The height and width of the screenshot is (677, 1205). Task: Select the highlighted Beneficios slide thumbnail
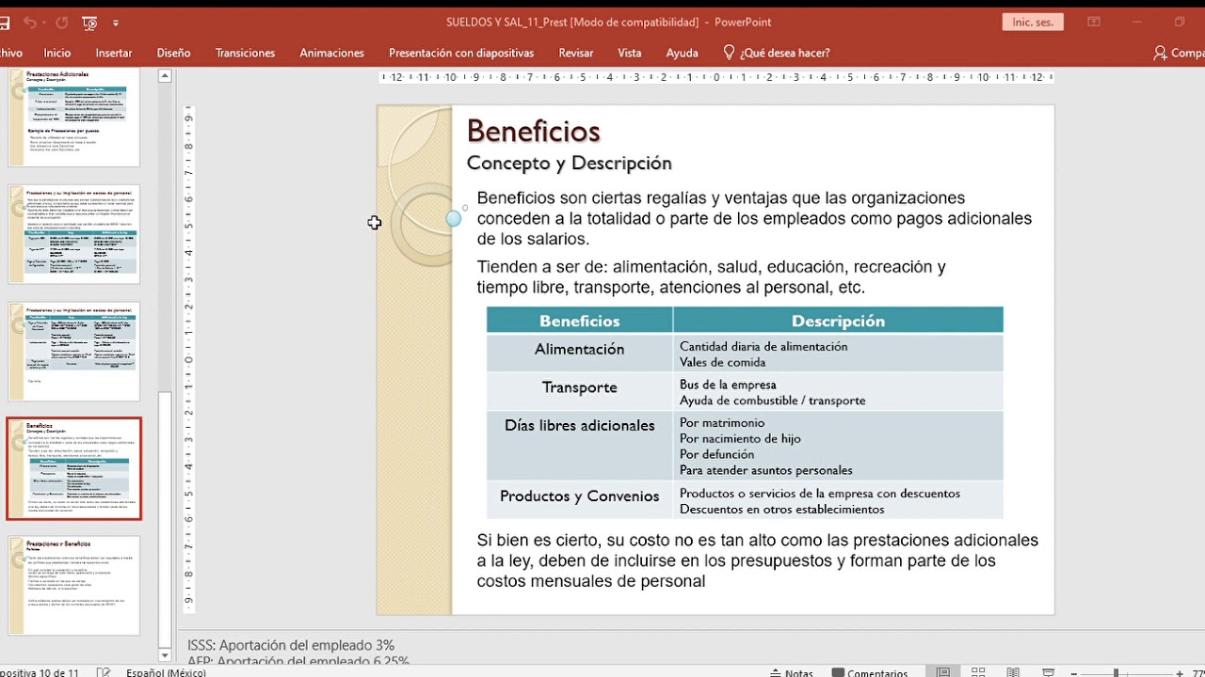click(74, 469)
